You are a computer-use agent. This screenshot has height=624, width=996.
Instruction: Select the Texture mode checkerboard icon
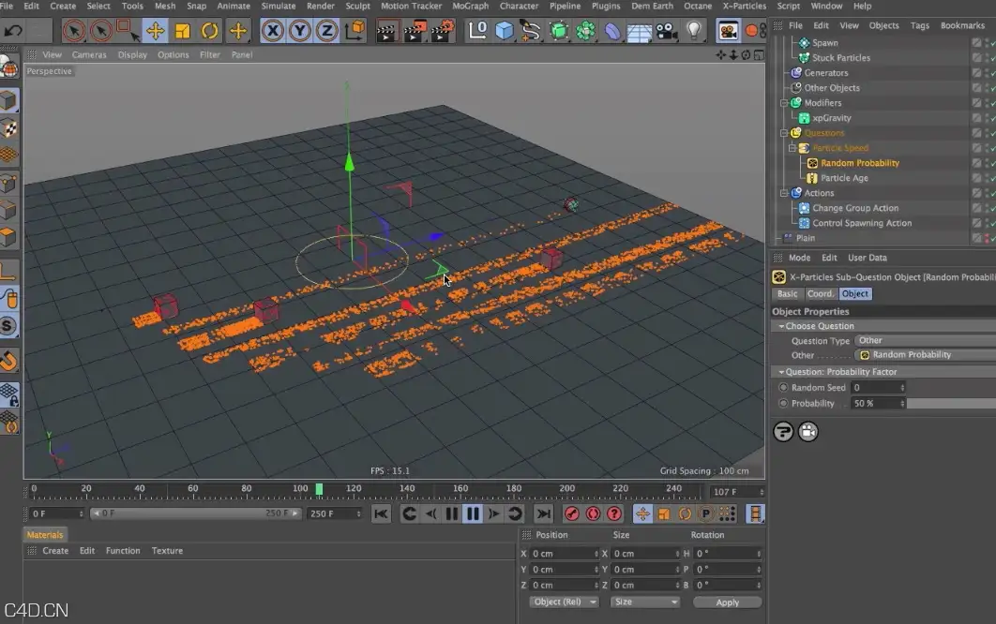(x=8, y=129)
